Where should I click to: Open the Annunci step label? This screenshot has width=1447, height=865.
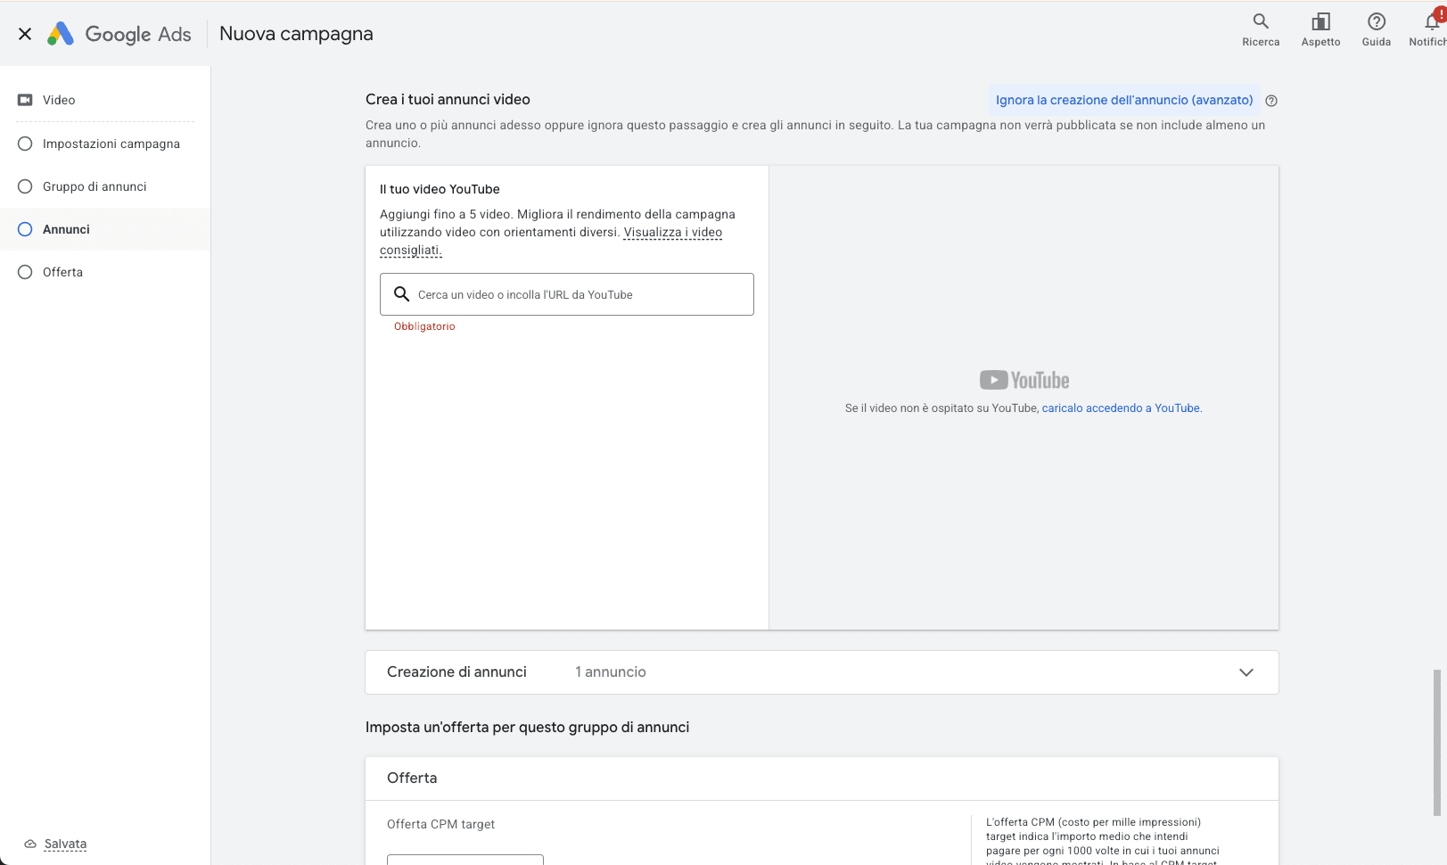66,229
